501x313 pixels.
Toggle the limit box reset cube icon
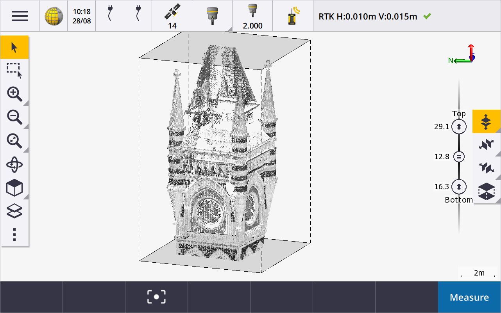click(x=486, y=192)
